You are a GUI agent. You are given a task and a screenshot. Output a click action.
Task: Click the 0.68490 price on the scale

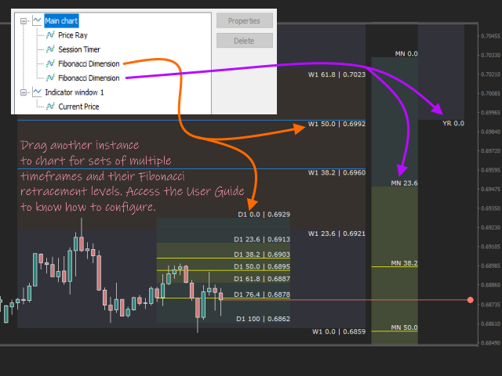click(490, 343)
